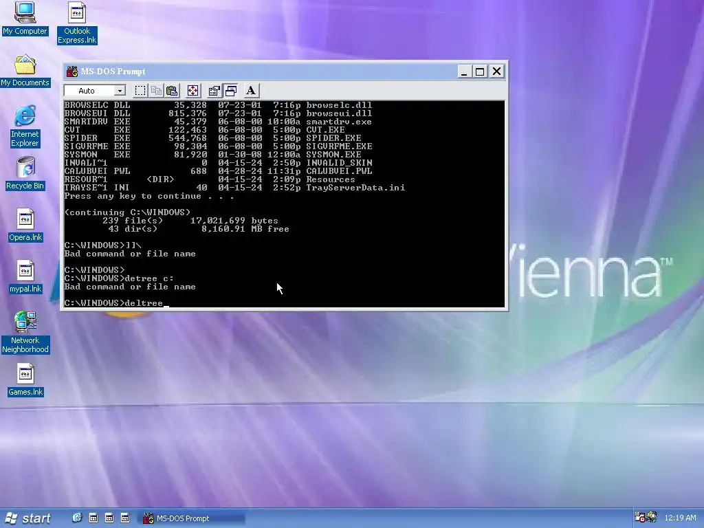Maximize the MS-DOS Prompt window

point(480,71)
